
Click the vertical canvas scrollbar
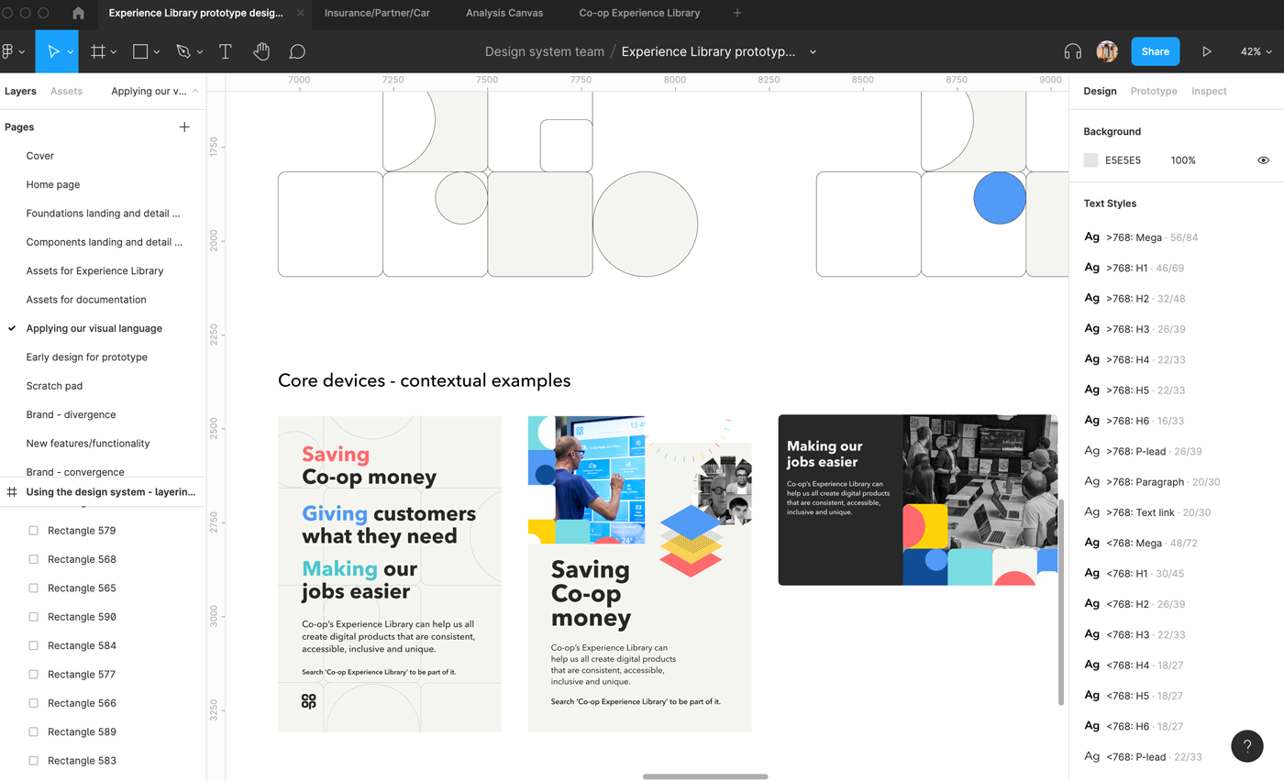(x=1061, y=602)
